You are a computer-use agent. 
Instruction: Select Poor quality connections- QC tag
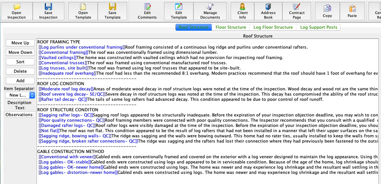72,120
